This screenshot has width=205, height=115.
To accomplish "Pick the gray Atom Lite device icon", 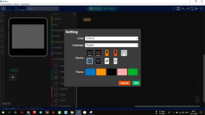I will (124, 53).
